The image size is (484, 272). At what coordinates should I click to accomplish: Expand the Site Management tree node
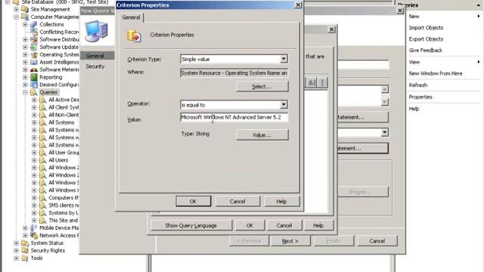tap(16, 9)
